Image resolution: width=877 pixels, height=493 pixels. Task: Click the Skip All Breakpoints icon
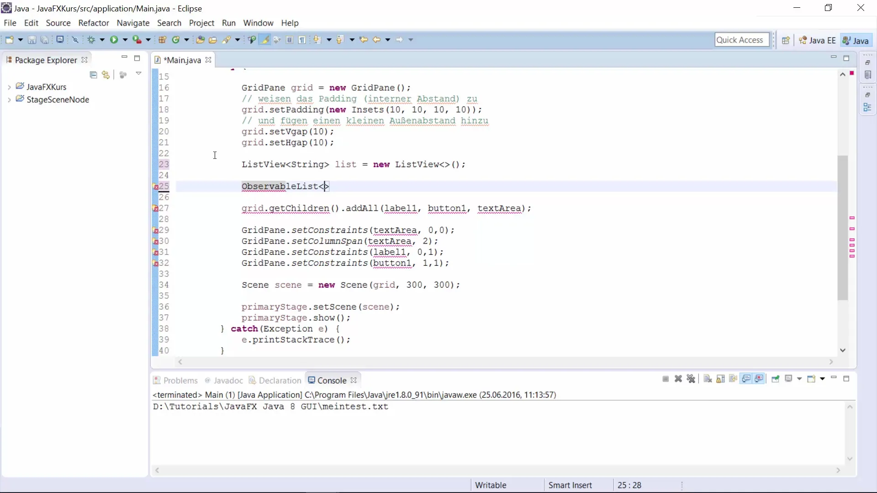[x=75, y=40]
